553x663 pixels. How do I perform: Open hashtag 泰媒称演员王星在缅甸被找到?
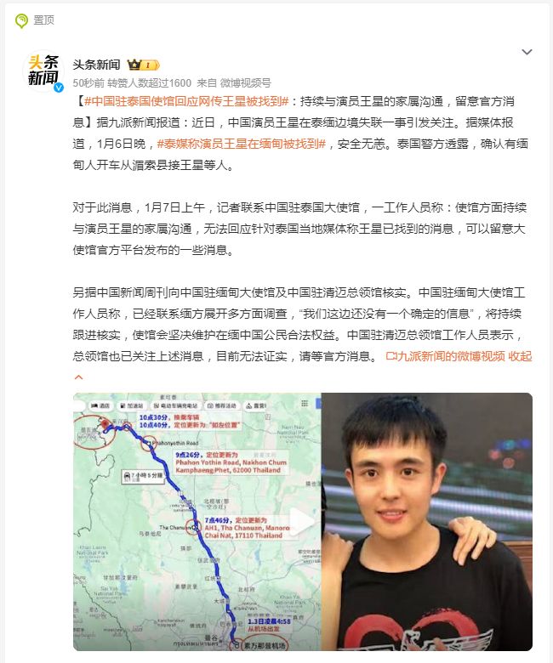241,144
